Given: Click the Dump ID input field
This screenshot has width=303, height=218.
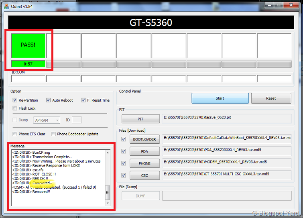Looking at the screenshot, I should tap(77, 120).
